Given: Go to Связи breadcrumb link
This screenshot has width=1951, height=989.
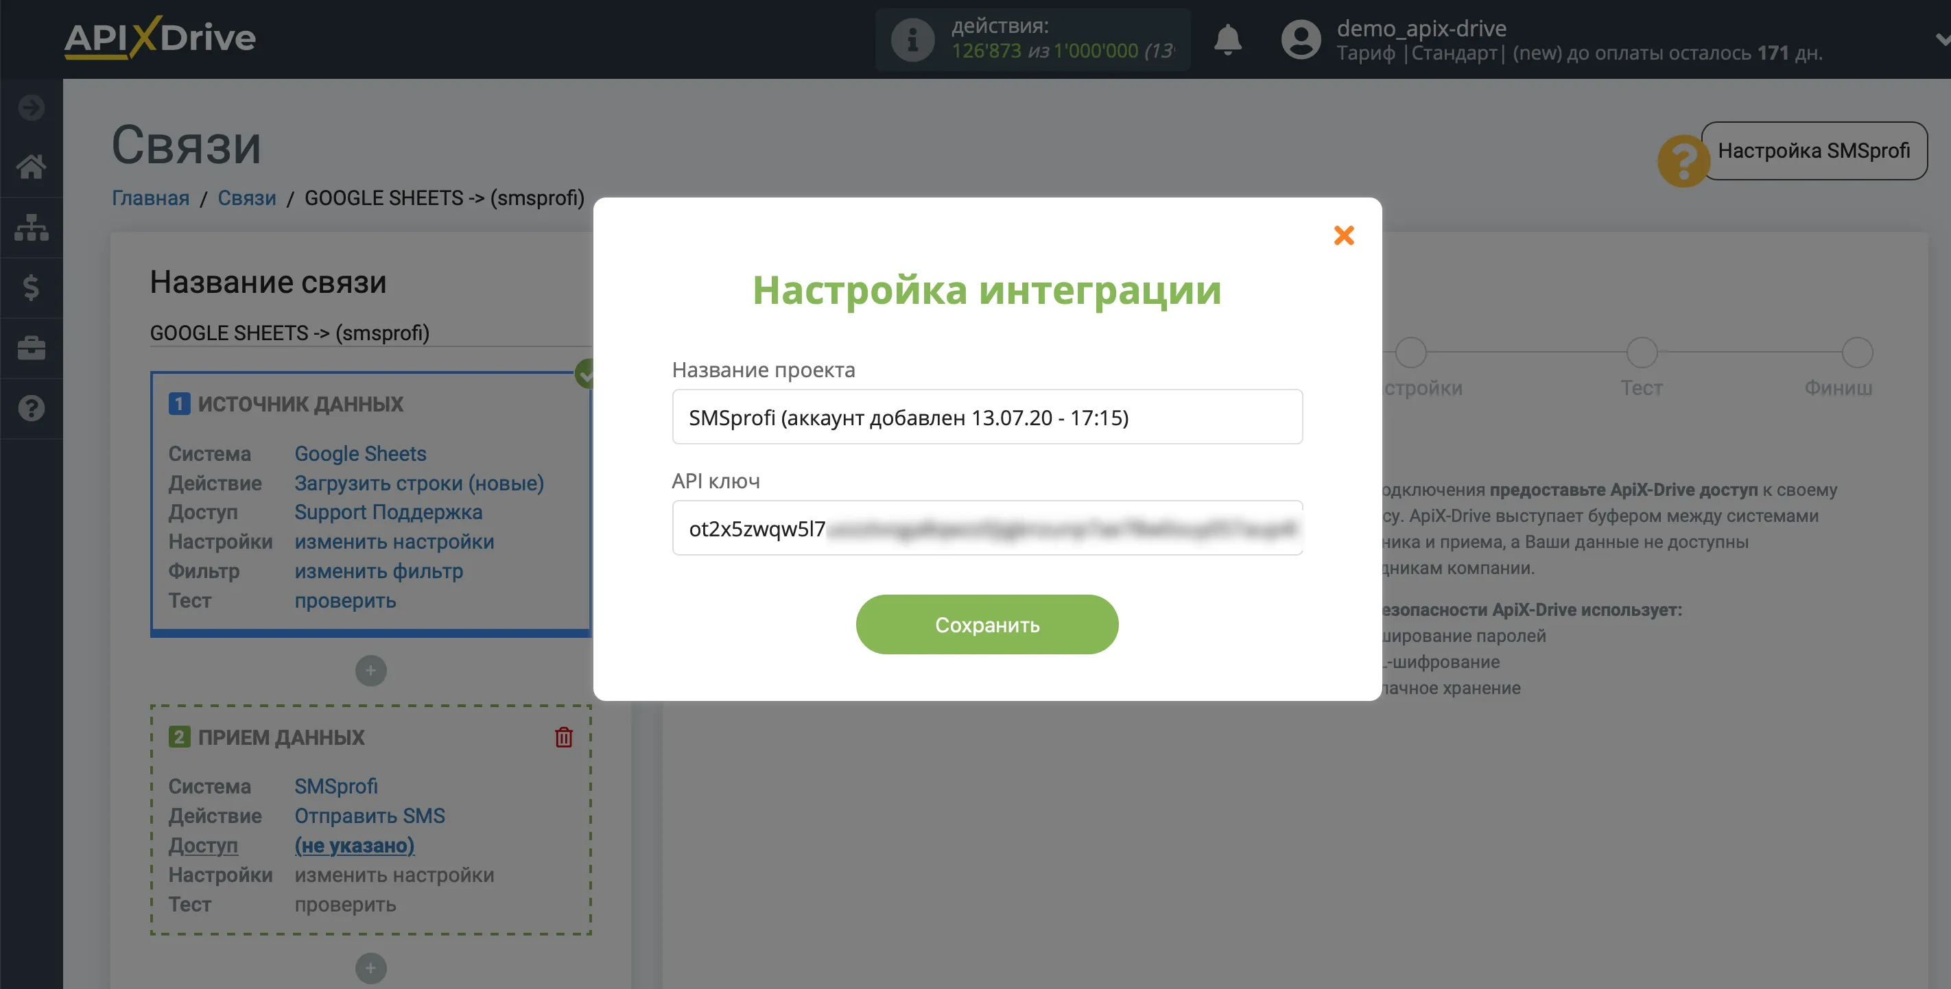Looking at the screenshot, I should click(247, 198).
